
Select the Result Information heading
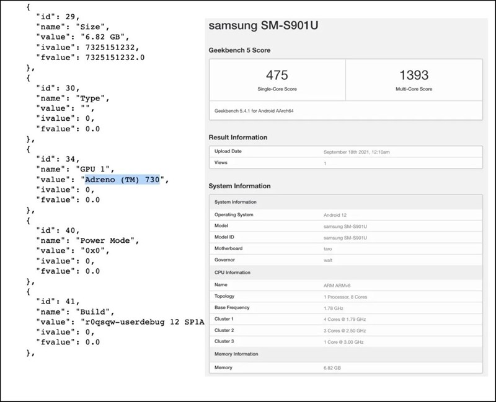click(238, 137)
